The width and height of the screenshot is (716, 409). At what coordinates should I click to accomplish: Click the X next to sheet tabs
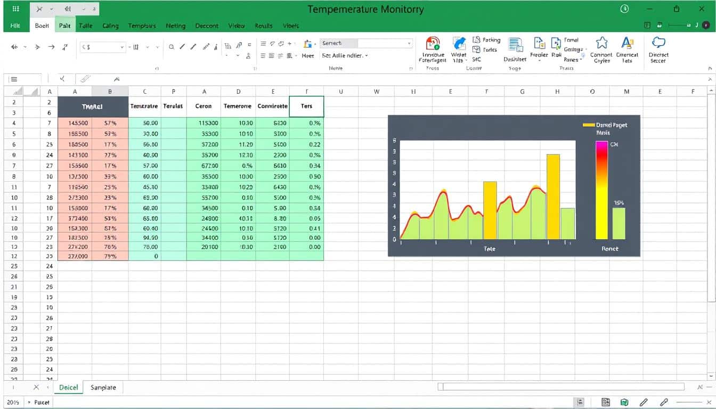[36, 387]
